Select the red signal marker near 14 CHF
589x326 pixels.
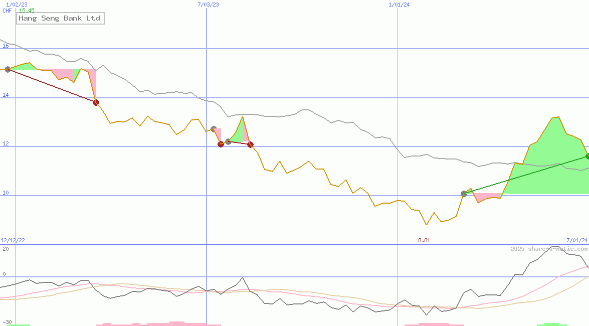click(x=96, y=102)
